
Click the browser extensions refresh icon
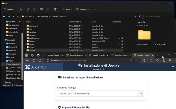pyautogui.click(x=144, y=61)
